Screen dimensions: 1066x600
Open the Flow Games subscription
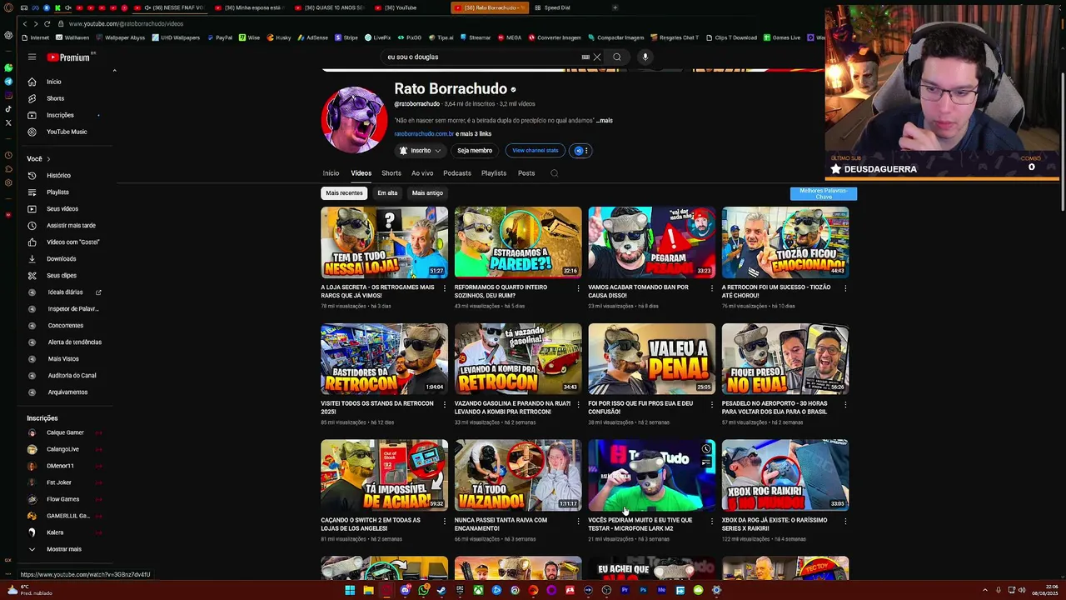[62, 499]
